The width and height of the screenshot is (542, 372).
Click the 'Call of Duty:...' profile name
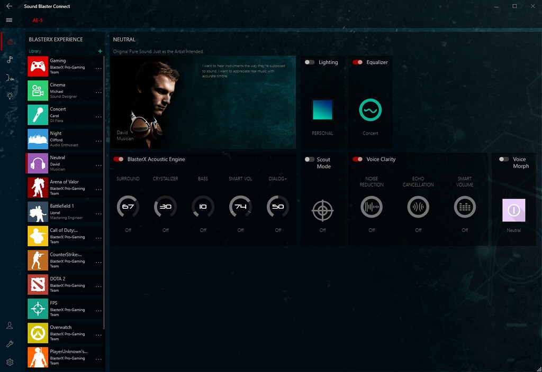64,230
